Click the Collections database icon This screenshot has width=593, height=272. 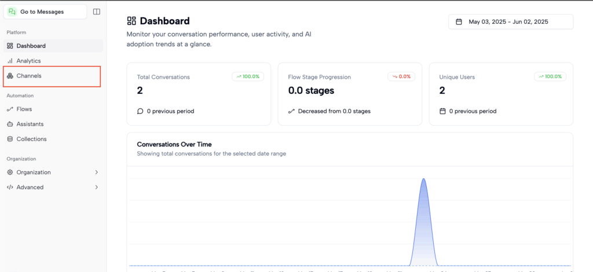pyautogui.click(x=10, y=139)
